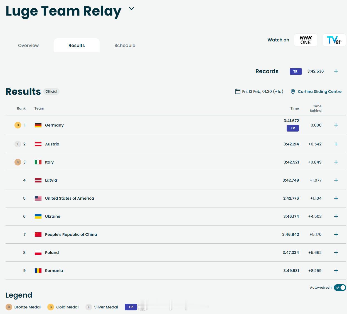Open the Schedule tab

(x=125, y=45)
